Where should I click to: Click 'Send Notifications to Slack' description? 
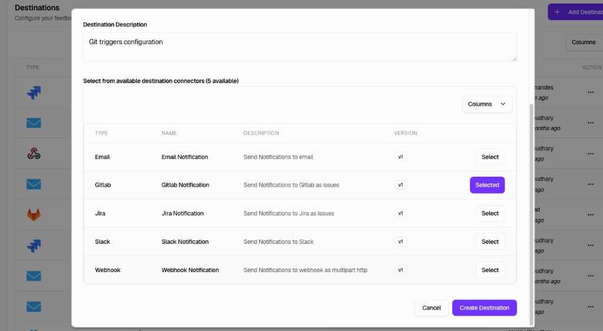(x=279, y=242)
